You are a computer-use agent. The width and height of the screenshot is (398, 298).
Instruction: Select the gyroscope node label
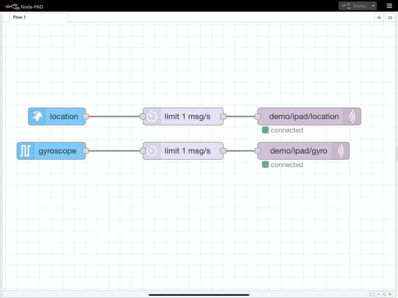point(57,151)
